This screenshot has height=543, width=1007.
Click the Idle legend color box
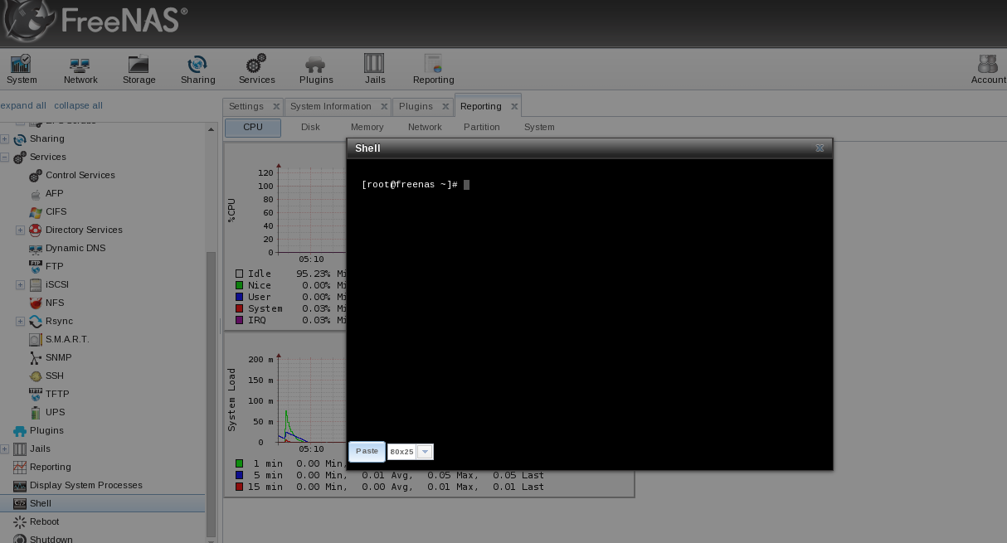tap(239, 274)
